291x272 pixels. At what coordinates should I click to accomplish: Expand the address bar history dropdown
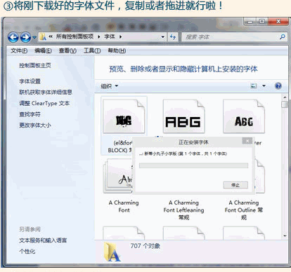tap(162, 37)
